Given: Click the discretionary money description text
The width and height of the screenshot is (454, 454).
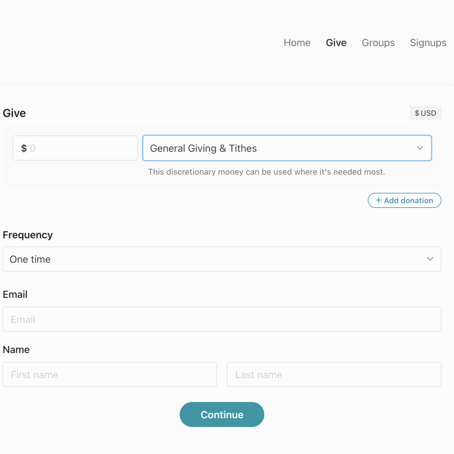Looking at the screenshot, I should (266, 172).
